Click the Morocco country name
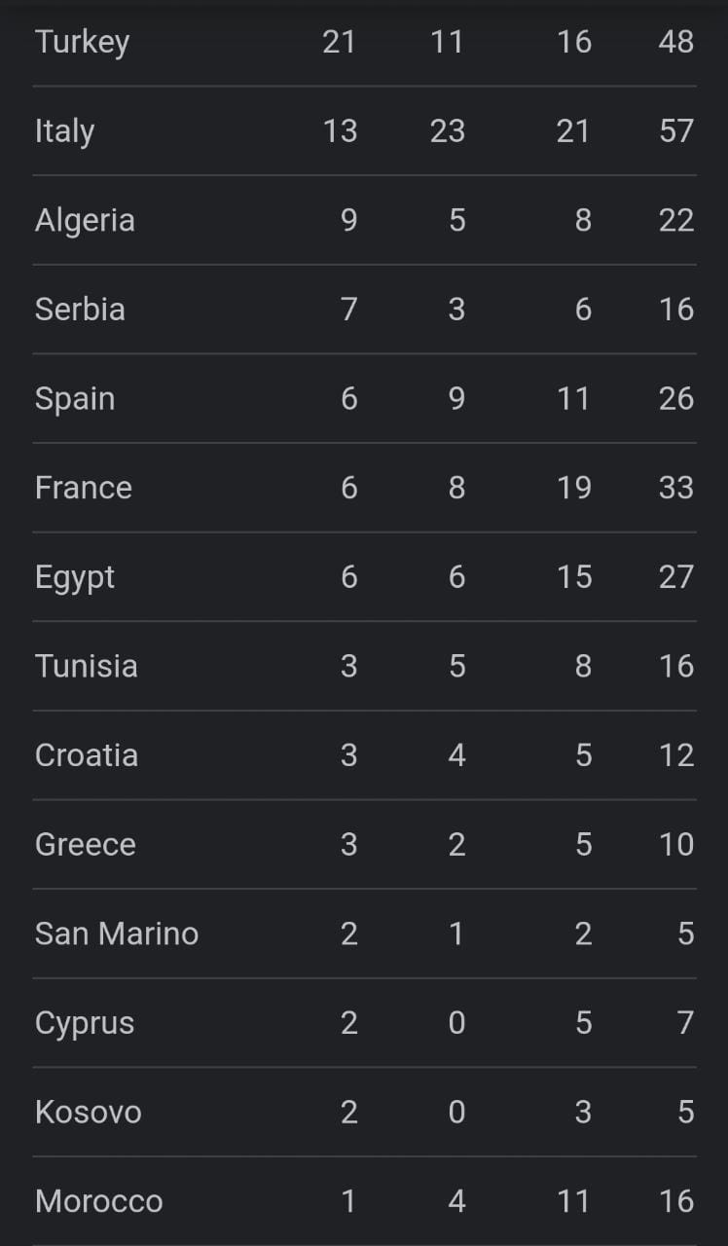 98,1201
